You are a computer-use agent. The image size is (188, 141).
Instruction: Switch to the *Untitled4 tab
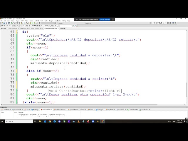62,28
